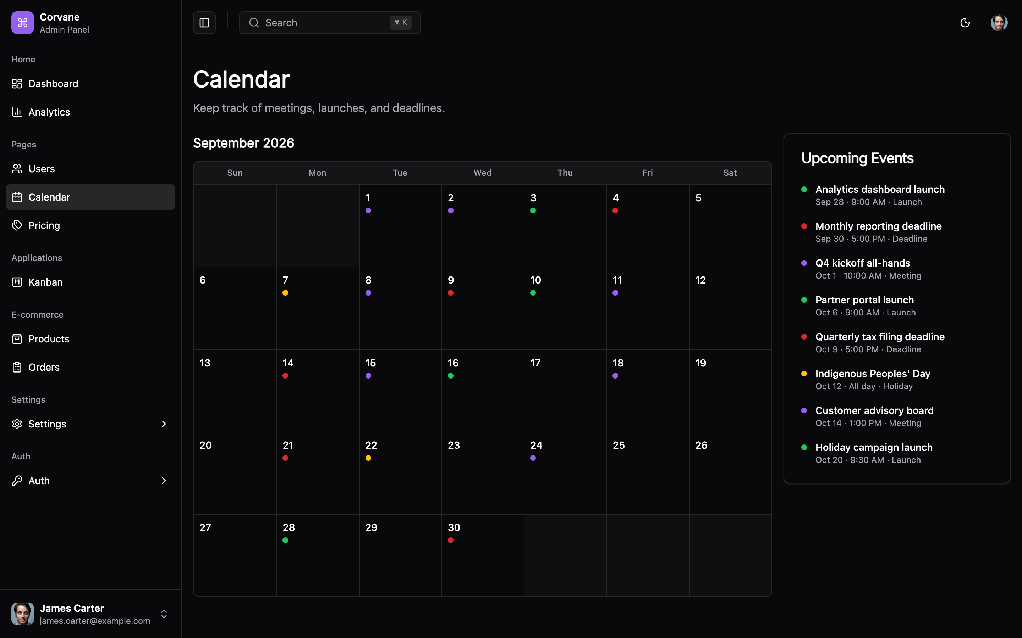Image resolution: width=1022 pixels, height=638 pixels.
Task: Click yellow event dot on September 7
Action: [285, 293]
